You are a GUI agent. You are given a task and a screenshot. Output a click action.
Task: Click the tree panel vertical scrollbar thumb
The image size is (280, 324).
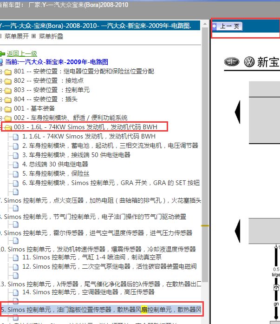coord(205,155)
